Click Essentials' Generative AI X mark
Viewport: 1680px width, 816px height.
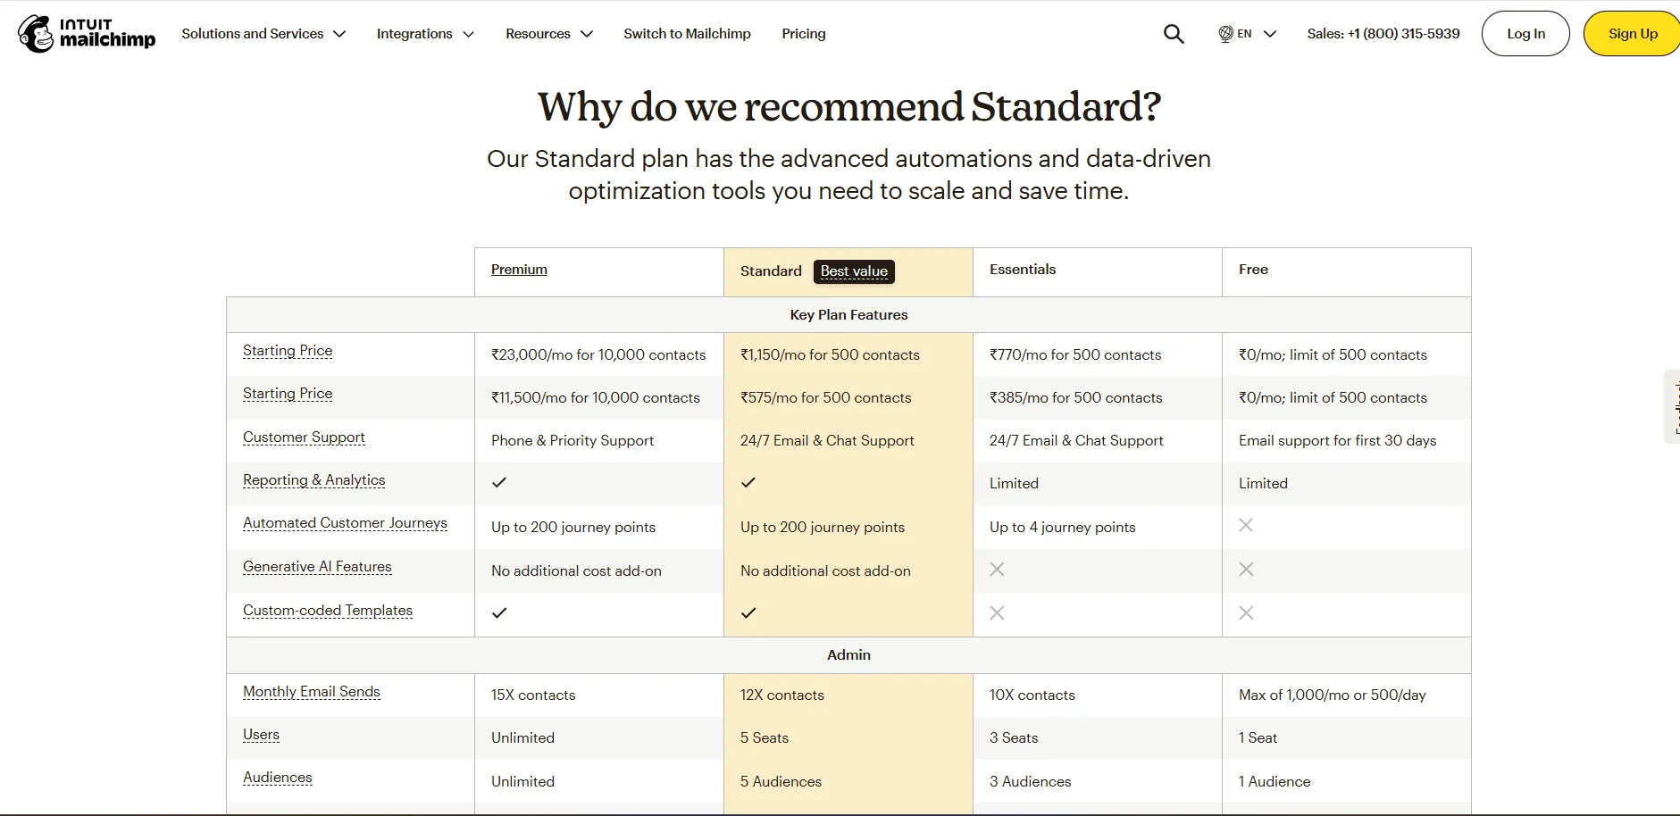pyautogui.click(x=997, y=570)
